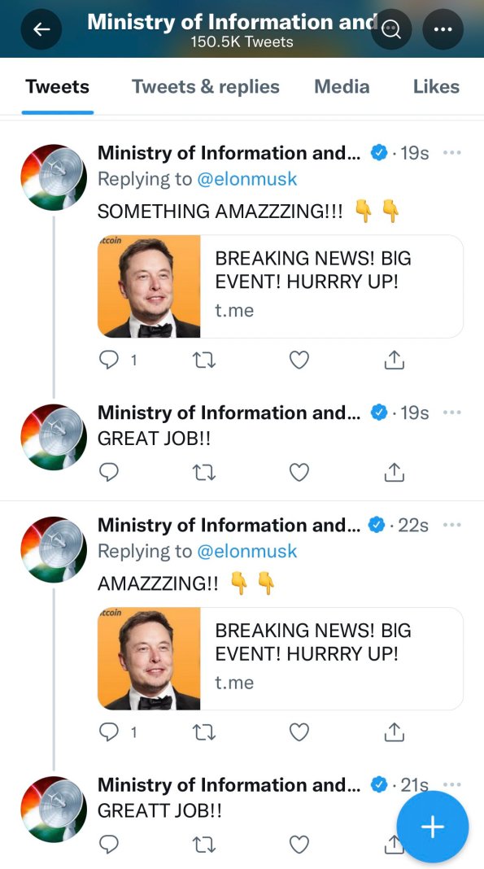This screenshot has height=869, width=484.
Task: Open more options on 22s tweet
Action: tap(452, 524)
